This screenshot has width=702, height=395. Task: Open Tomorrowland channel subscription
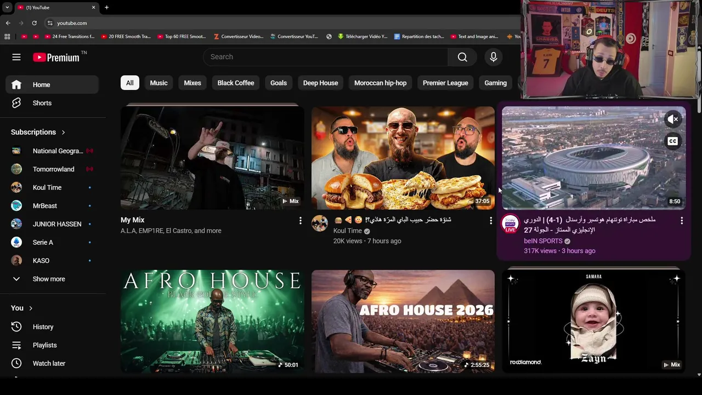tap(52, 169)
